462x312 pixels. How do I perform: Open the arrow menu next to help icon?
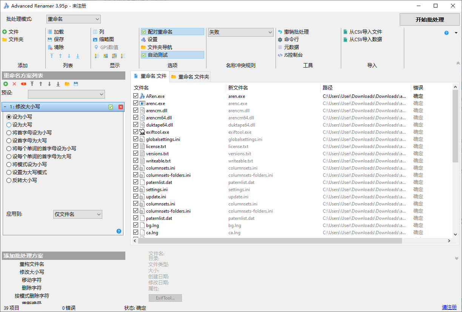[x=456, y=33]
